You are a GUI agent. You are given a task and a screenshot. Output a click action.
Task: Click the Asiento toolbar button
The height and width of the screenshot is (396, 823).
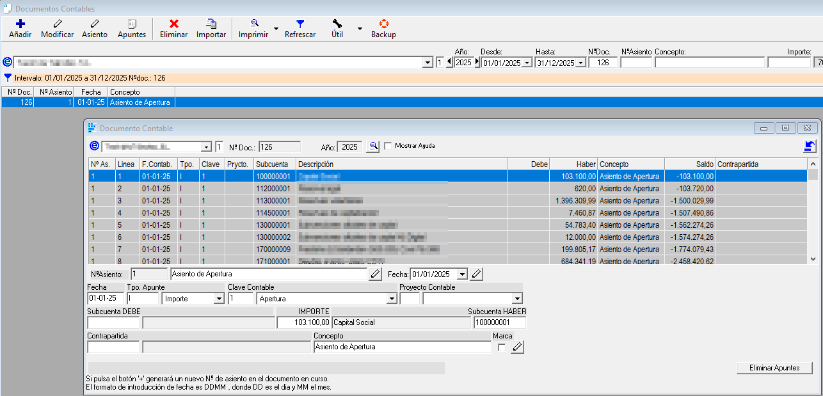95,28
